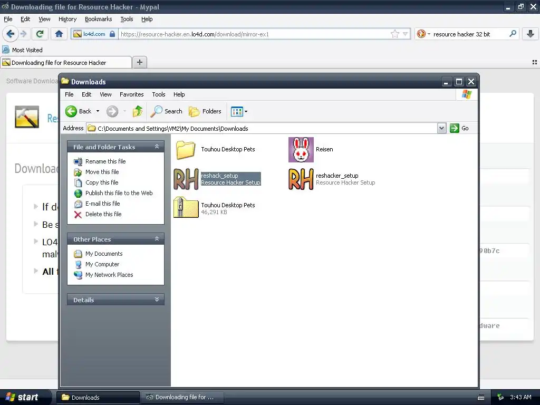Screen dimensions: 540x405
Task: Open a new tab with plus button
Action: [140, 62]
